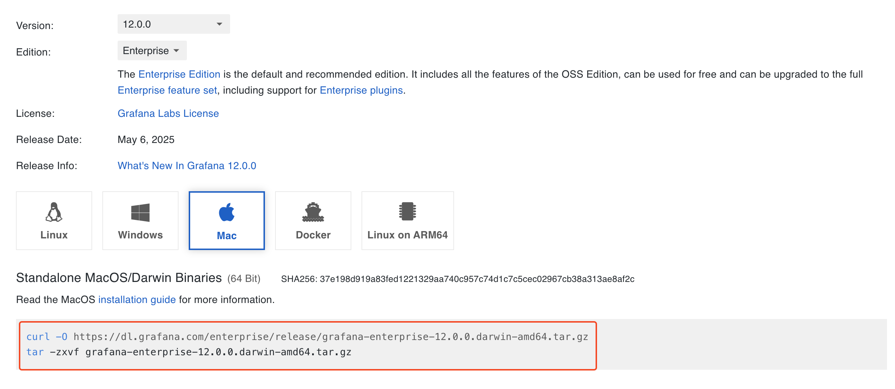Switch to the Linux tab label
This screenshot has width=895, height=389.
(x=54, y=235)
